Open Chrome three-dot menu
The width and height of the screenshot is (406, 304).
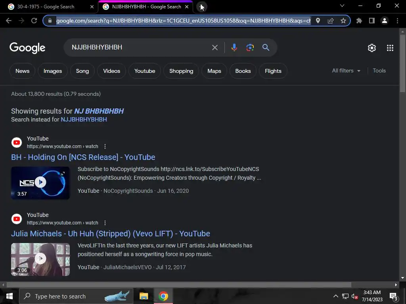[x=397, y=21]
